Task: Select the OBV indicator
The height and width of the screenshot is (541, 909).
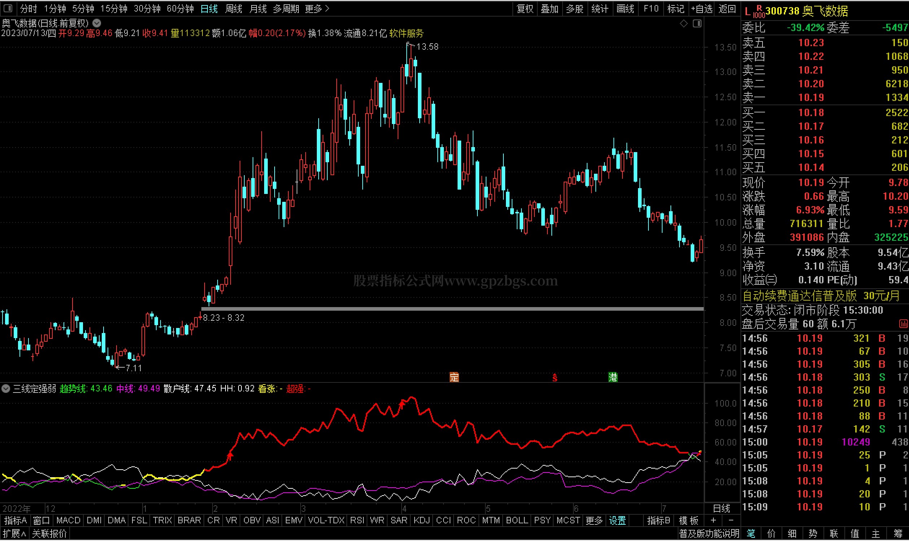Action: 252,520
